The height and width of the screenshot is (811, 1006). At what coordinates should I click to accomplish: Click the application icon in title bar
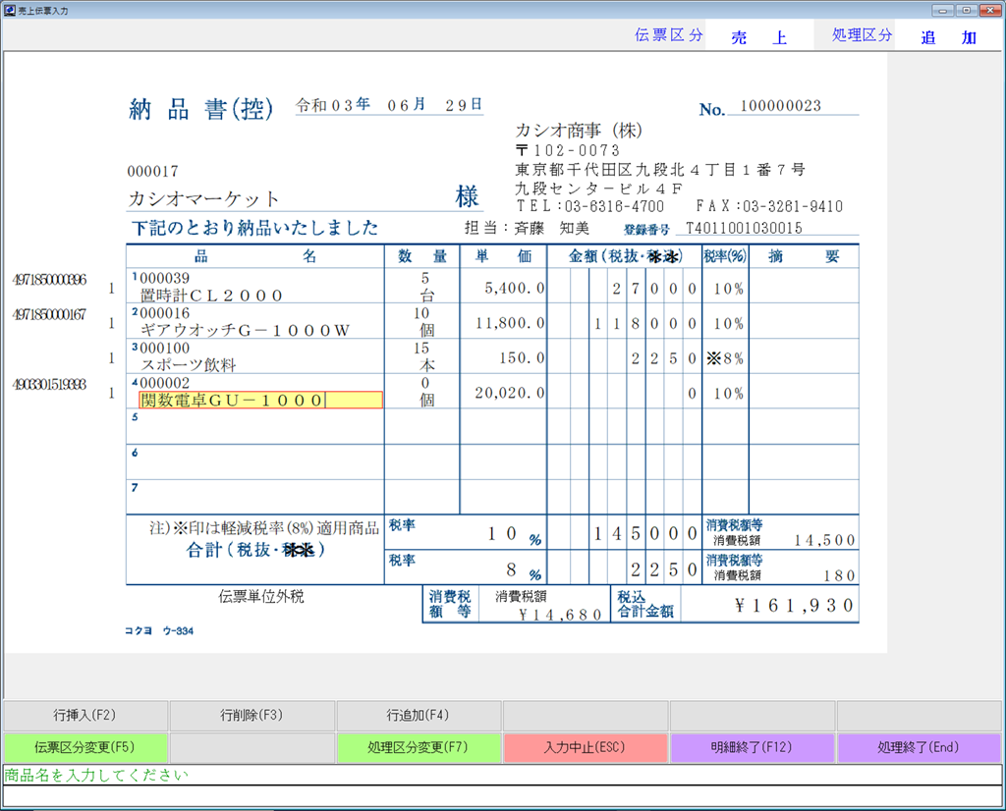click(x=10, y=9)
